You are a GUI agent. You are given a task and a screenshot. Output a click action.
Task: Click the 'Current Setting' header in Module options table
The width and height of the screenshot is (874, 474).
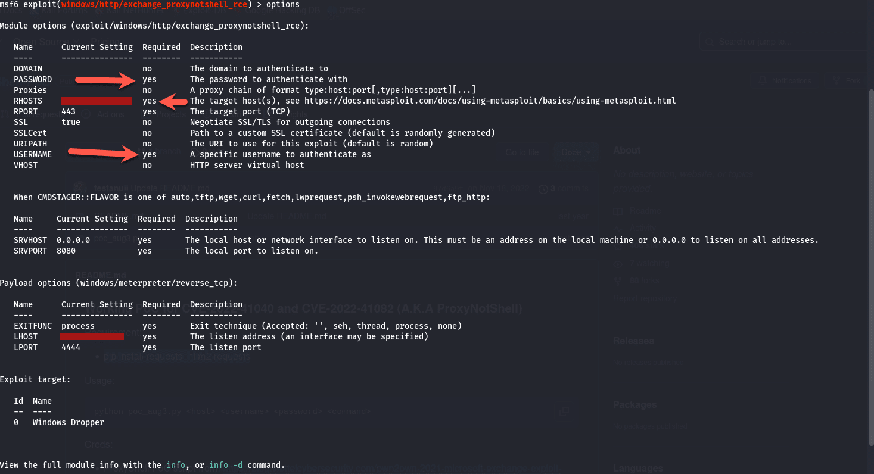(97, 48)
